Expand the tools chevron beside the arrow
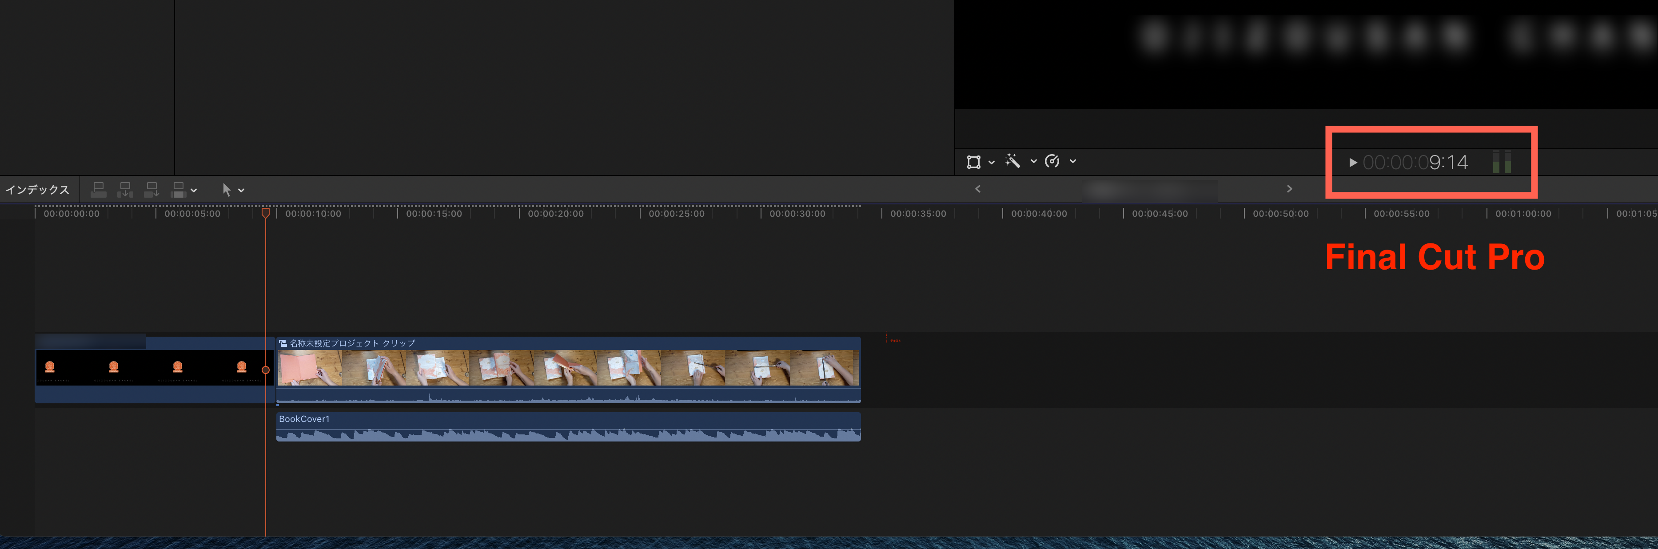This screenshot has height=549, width=1658. pos(241,191)
